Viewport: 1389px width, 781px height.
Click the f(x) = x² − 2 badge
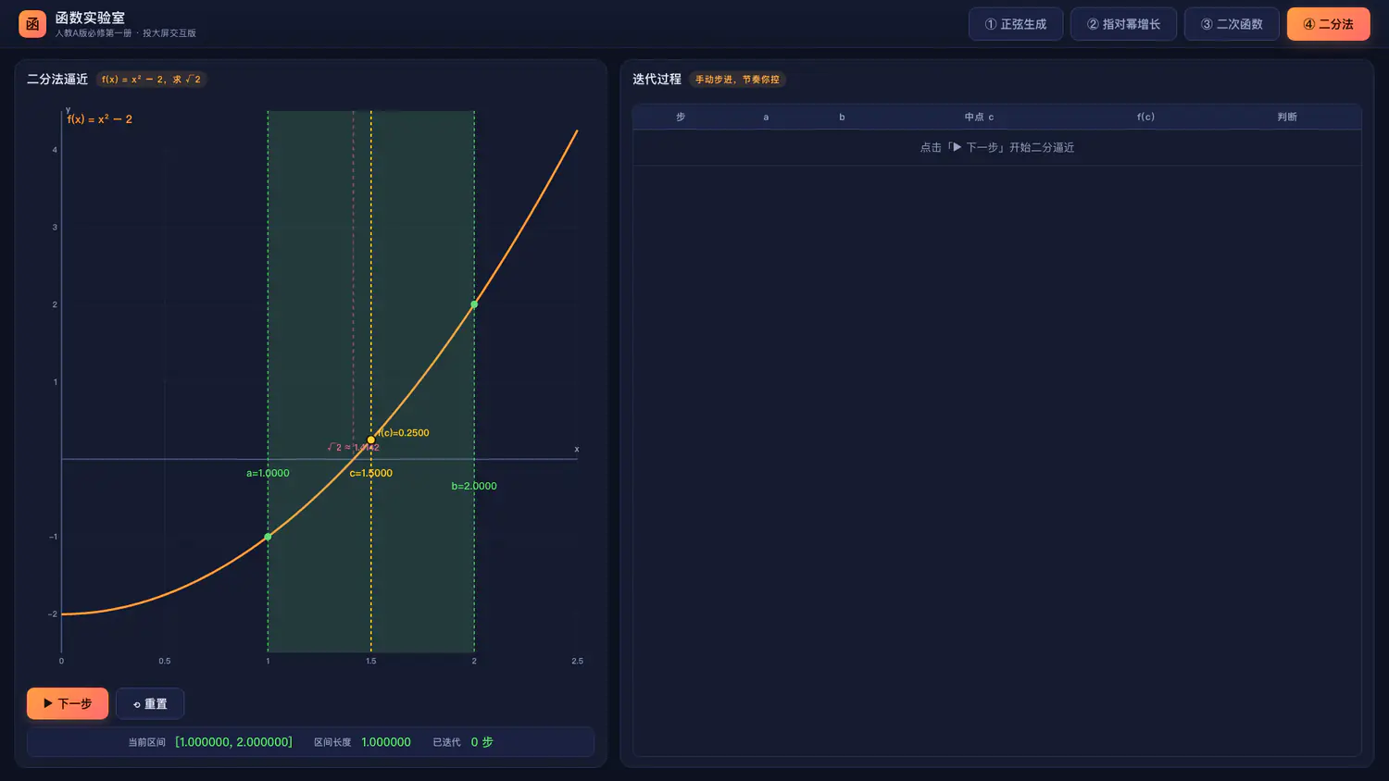tap(151, 80)
